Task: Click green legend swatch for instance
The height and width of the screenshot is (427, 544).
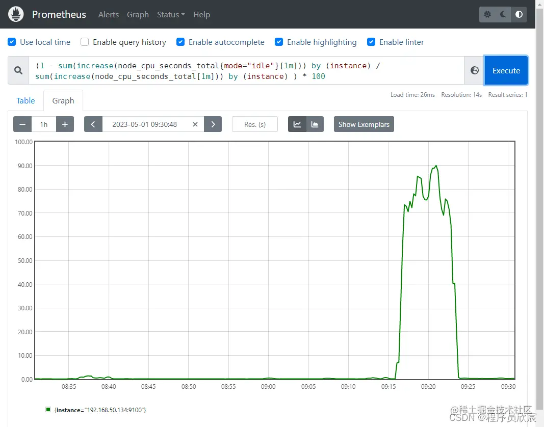Action: pos(48,410)
